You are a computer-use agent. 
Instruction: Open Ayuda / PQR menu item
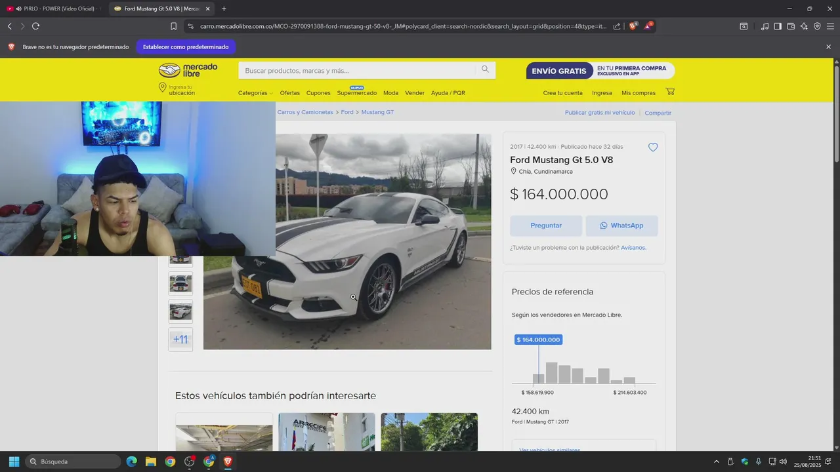(x=448, y=93)
